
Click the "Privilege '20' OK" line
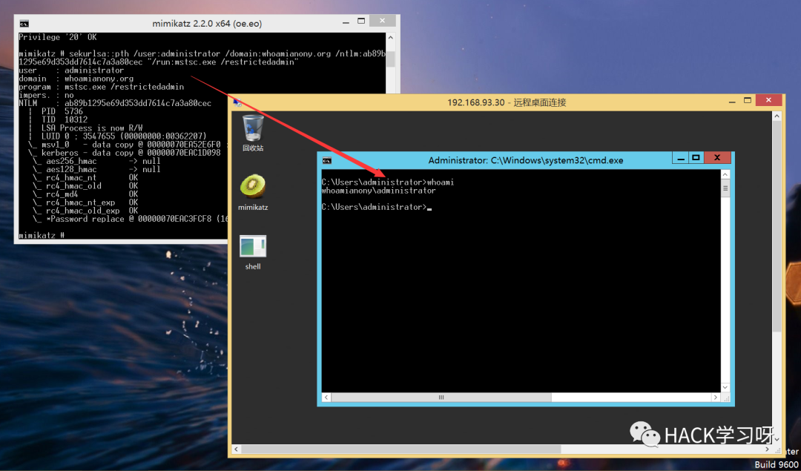[58, 37]
